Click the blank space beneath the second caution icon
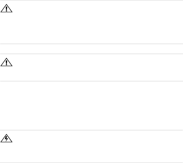Viewport: 183px width, 163px height. point(7,74)
